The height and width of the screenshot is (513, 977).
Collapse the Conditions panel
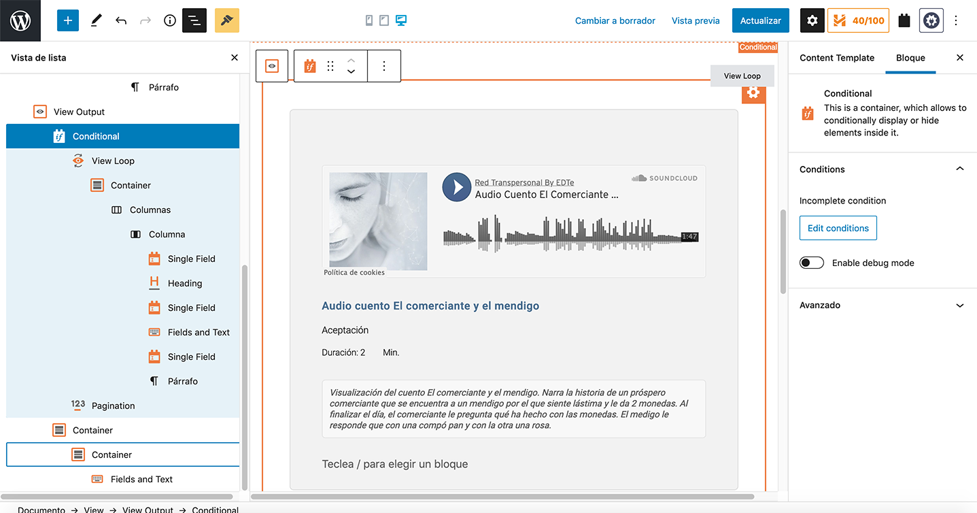[x=959, y=169]
